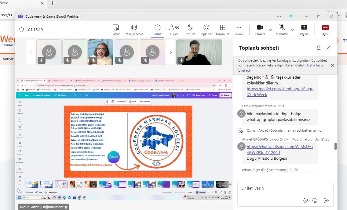Open the Tümü more actions menu
Screen dimensions: 347x210
pyautogui.click(x=239, y=30)
